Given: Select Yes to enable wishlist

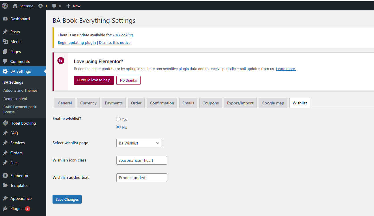Looking at the screenshot, I should [x=118, y=119].
